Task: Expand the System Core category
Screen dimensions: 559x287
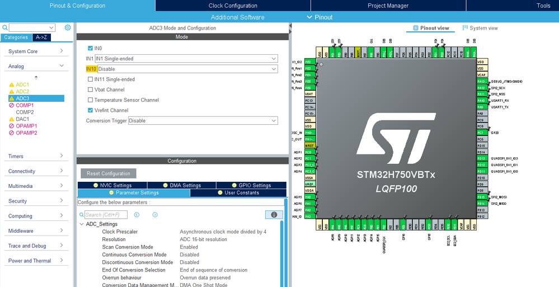Action: click(x=36, y=51)
